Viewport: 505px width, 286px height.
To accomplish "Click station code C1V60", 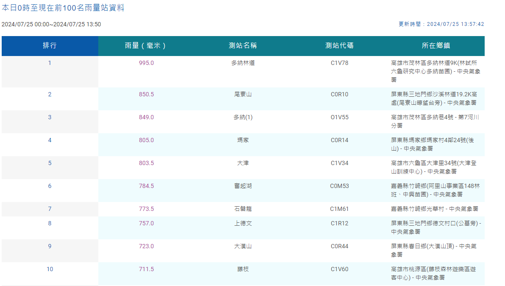I will 340,269.
